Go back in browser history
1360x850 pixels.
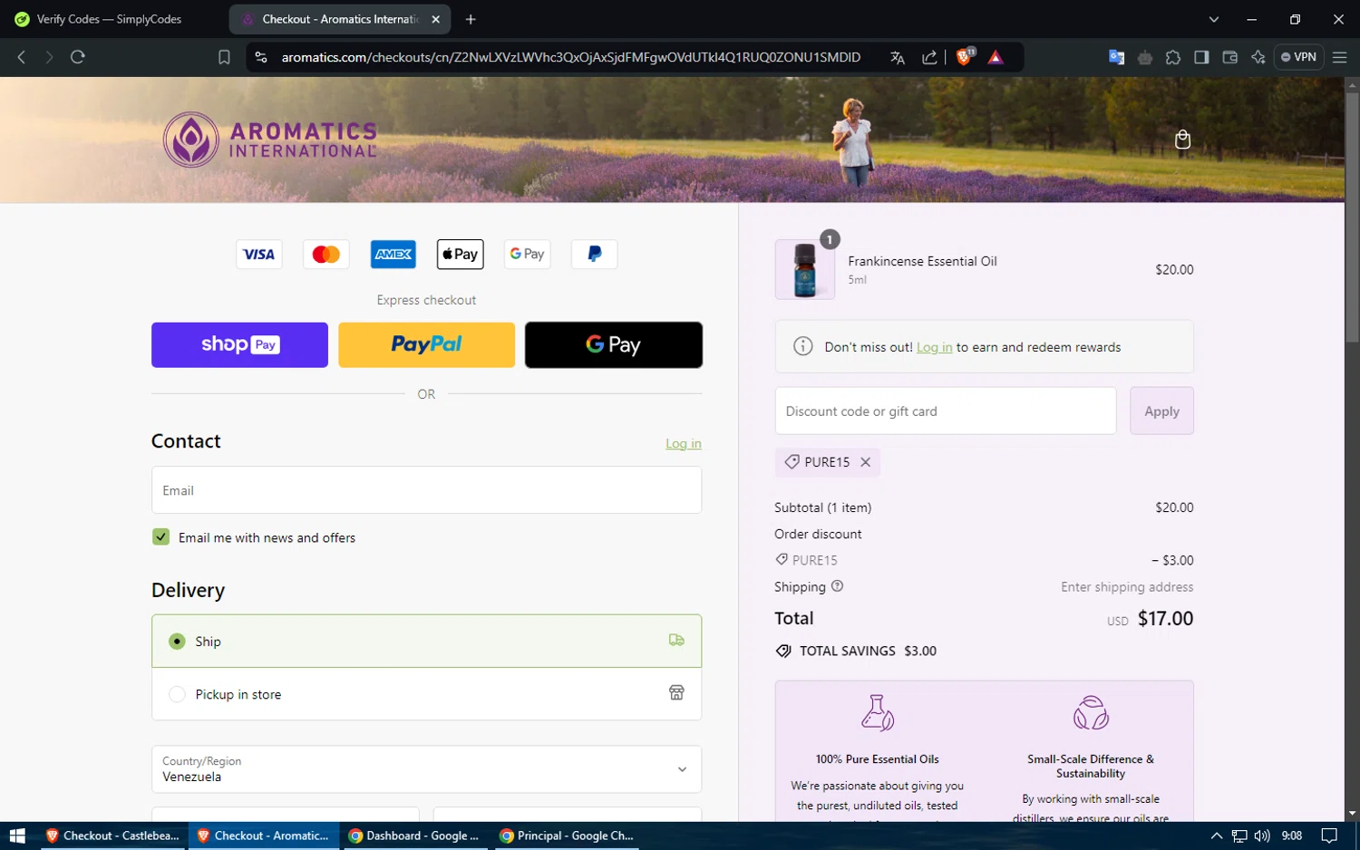[22, 57]
